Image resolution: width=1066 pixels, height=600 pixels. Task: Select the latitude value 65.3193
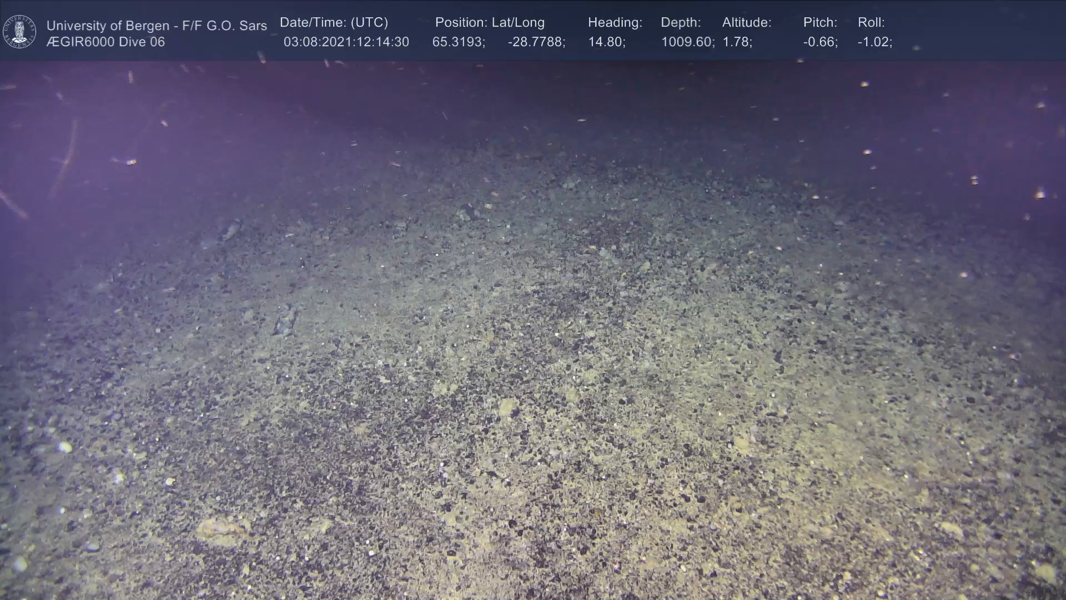(x=459, y=42)
